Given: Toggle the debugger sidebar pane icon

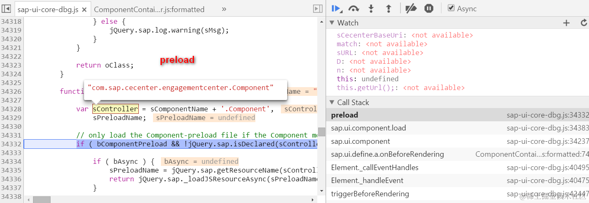Looking at the screenshot, I should pyautogui.click(x=318, y=9).
